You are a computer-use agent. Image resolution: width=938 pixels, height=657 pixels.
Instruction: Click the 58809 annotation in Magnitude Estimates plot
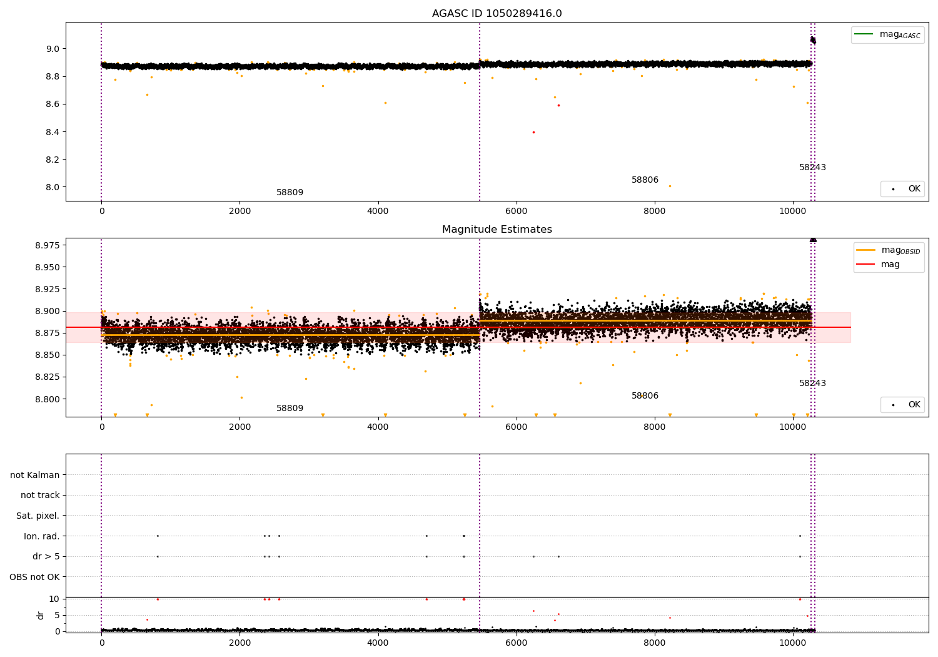[x=290, y=409]
